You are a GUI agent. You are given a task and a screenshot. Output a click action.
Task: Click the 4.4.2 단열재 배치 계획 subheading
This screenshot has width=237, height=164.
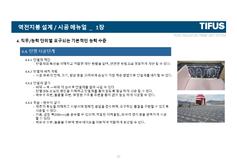click(x=41, y=71)
